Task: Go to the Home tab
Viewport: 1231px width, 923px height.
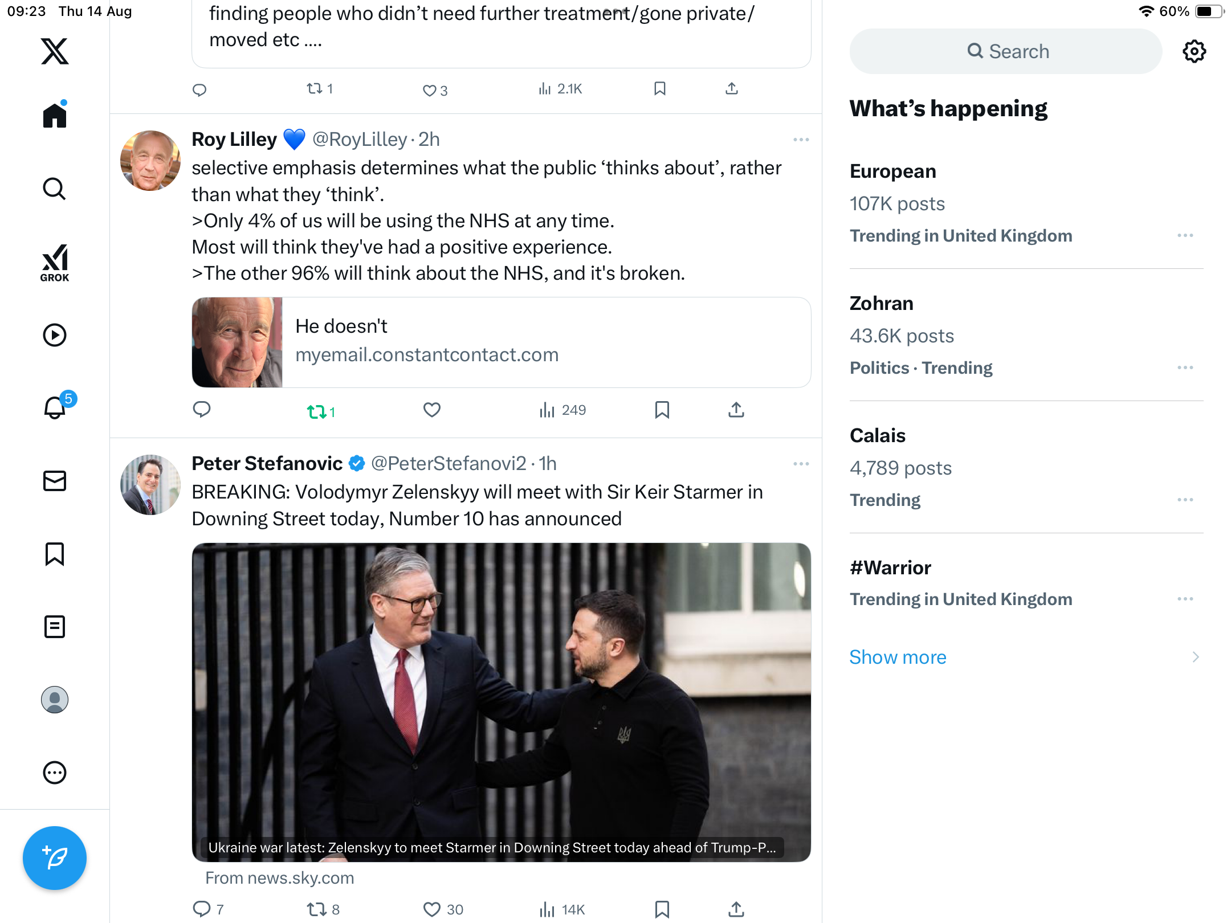Action: (55, 116)
